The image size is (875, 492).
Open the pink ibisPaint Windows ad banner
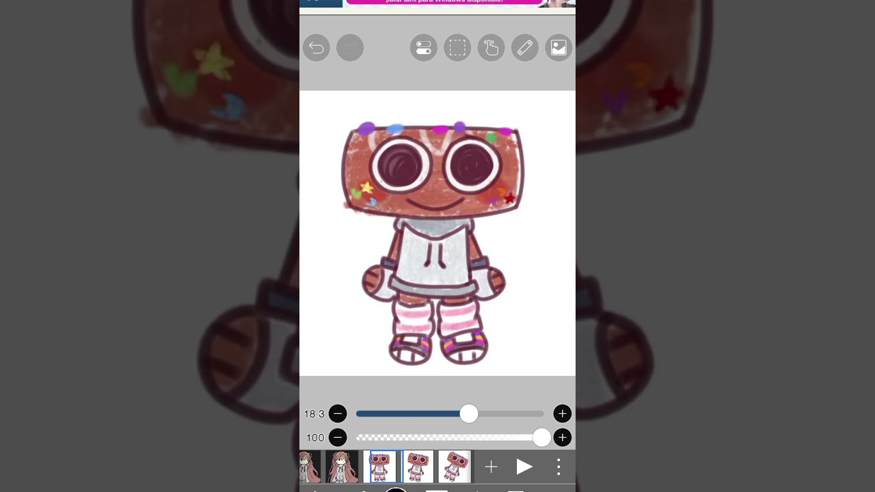[445, 3]
